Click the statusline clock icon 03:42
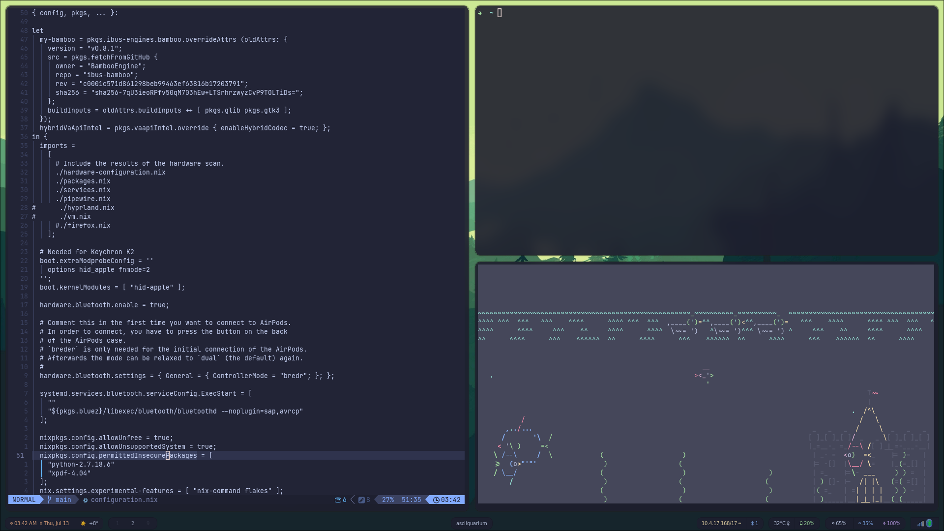Screen dimensions: 944x531 point(436,500)
